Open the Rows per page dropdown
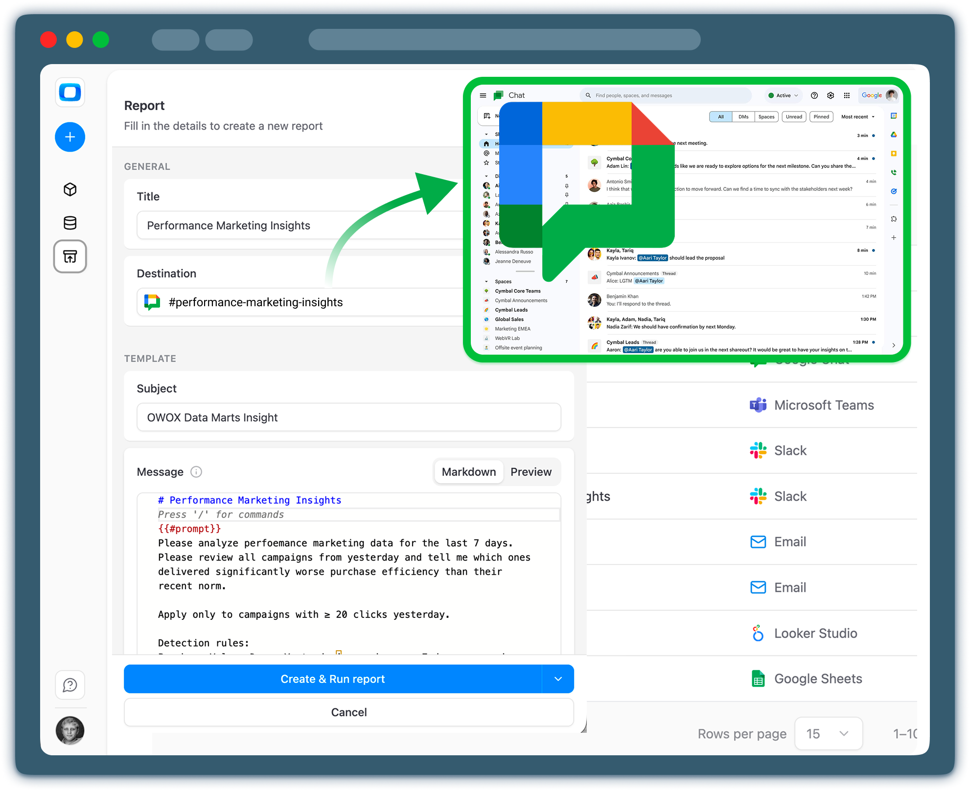Screen dimensions: 970x791 click(829, 734)
